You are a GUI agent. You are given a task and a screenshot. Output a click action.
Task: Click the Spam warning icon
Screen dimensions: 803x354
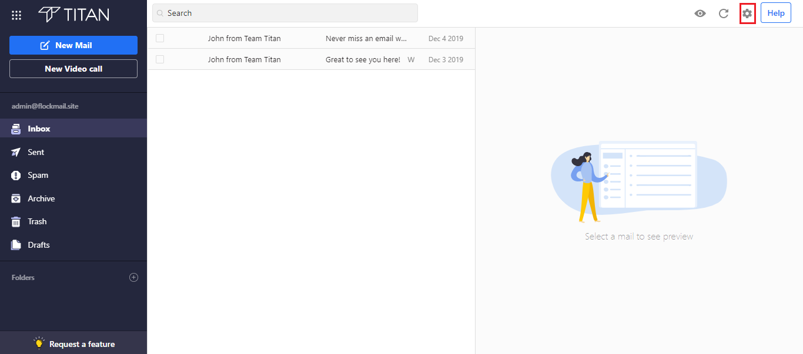coord(16,175)
